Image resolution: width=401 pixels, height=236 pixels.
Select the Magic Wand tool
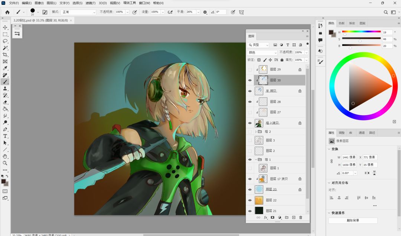click(5, 48)
